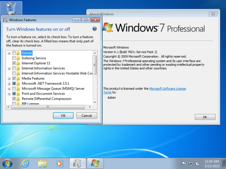Image resolution: width=226 pixels, height=169 pixels.
Task: Switch to About Windows taskbar button
Action: tap(95, 163)
